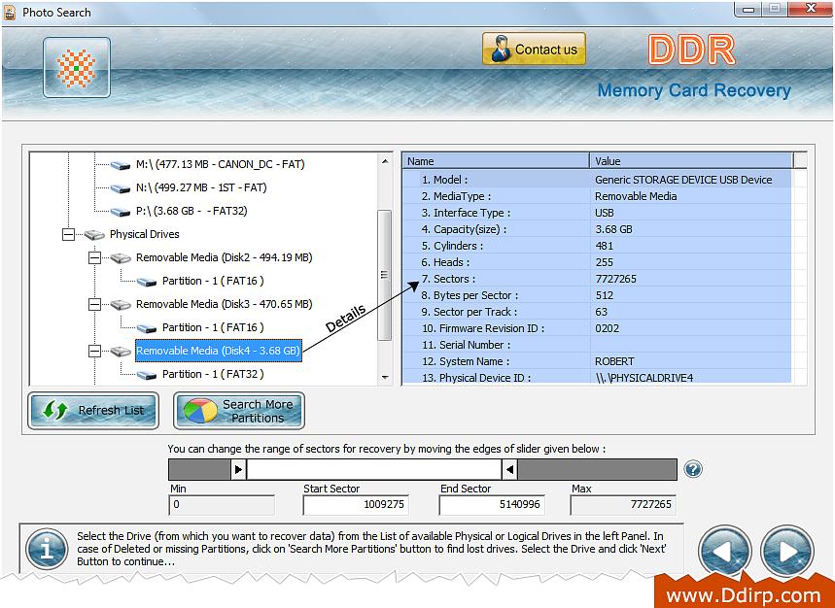
Task: Click the left slider handle for start sector
Action: pos(238,470)
